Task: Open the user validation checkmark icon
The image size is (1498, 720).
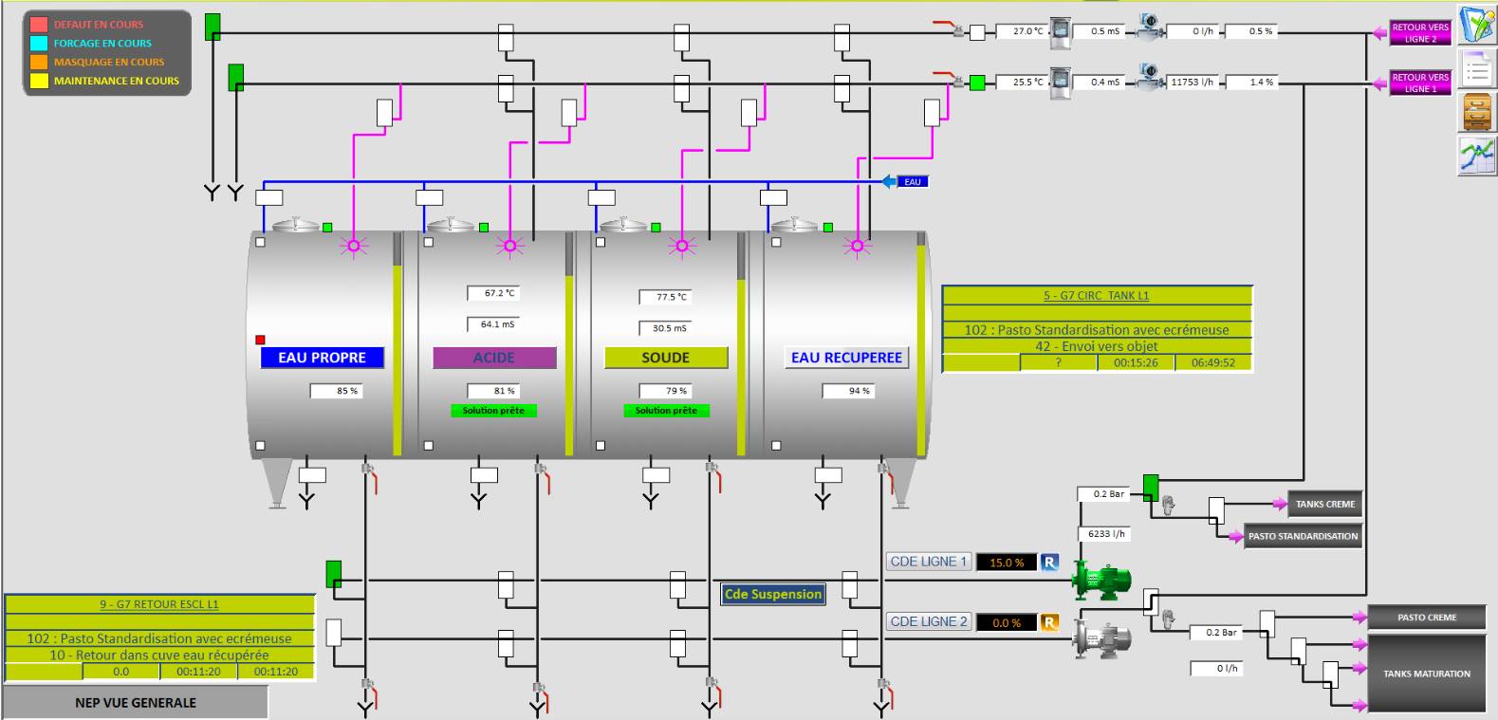Action: [1476, 25]
